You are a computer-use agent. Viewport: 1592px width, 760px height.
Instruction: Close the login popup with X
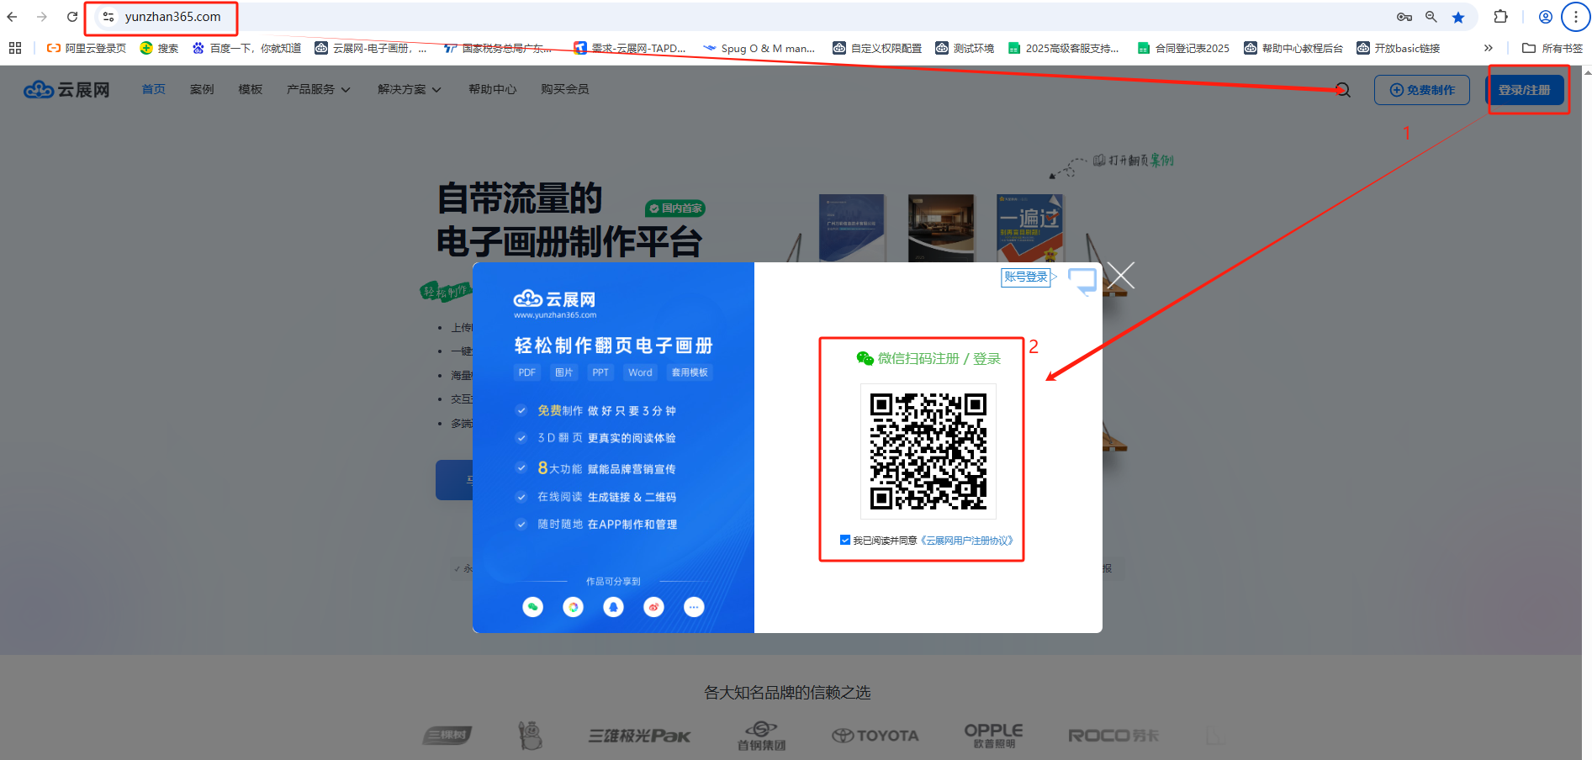1120,275
